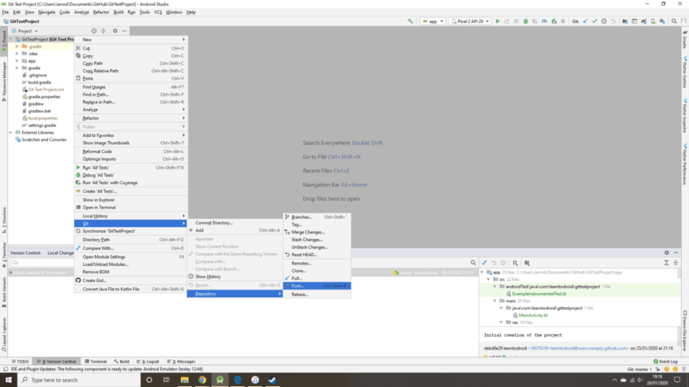Open the Pixel 2 API 29 device dropdown
This screenshot has width=689, height=387.
click(470, 21)
